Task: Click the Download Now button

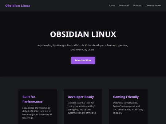Action: tap(83, 60)
